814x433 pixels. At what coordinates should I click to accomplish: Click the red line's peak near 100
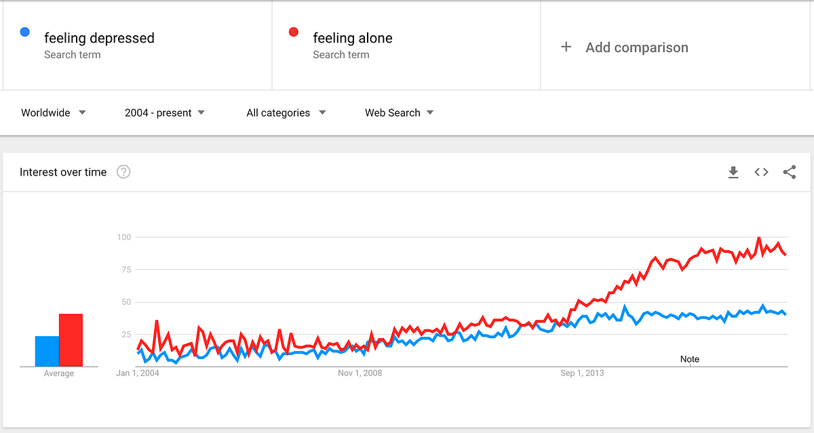[759, 239]
